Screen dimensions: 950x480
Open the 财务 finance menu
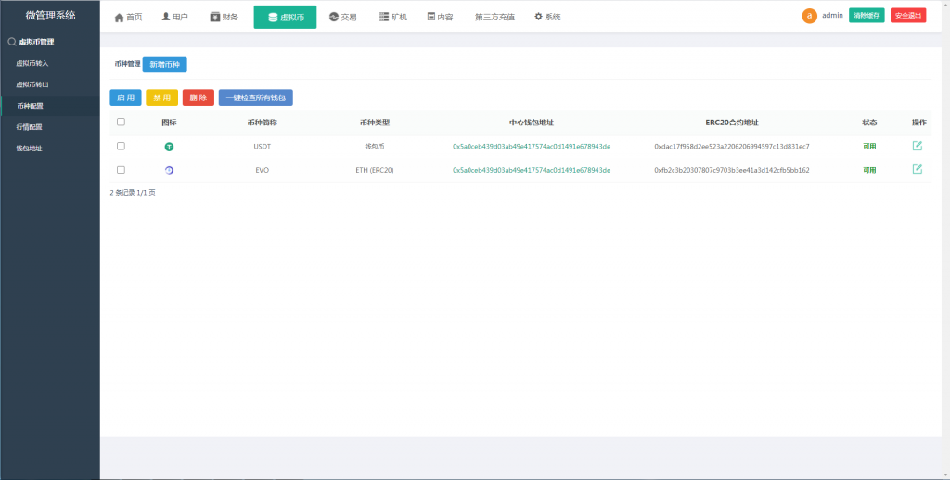pyautogui.click(x=224, y=18)
